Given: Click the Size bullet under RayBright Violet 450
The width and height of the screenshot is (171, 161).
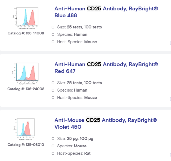Looking at the screenshot, I should coord(53,139).
